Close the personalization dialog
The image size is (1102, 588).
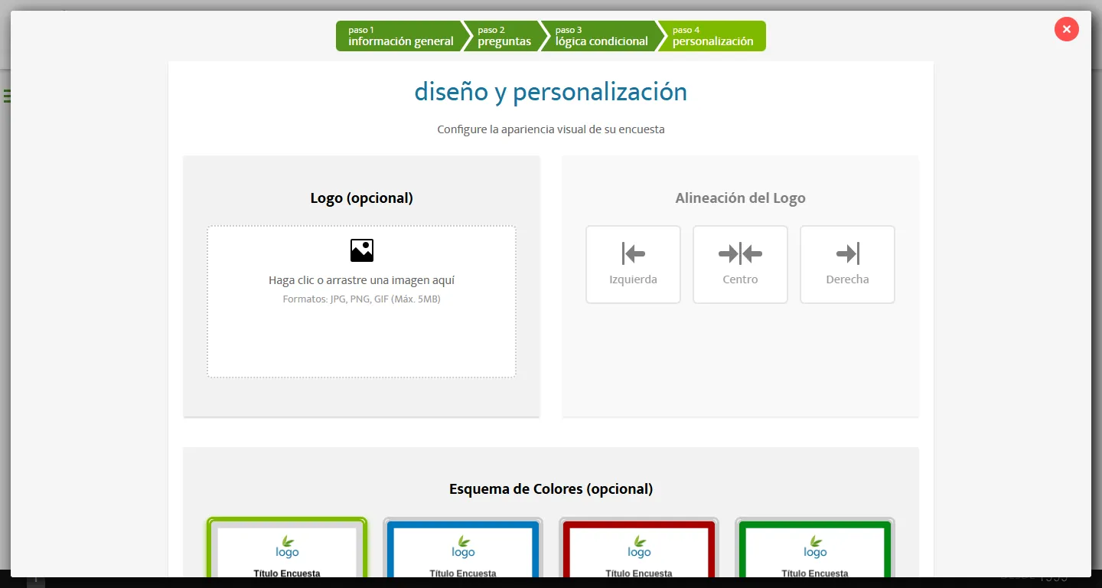[x=1066, y=29]
